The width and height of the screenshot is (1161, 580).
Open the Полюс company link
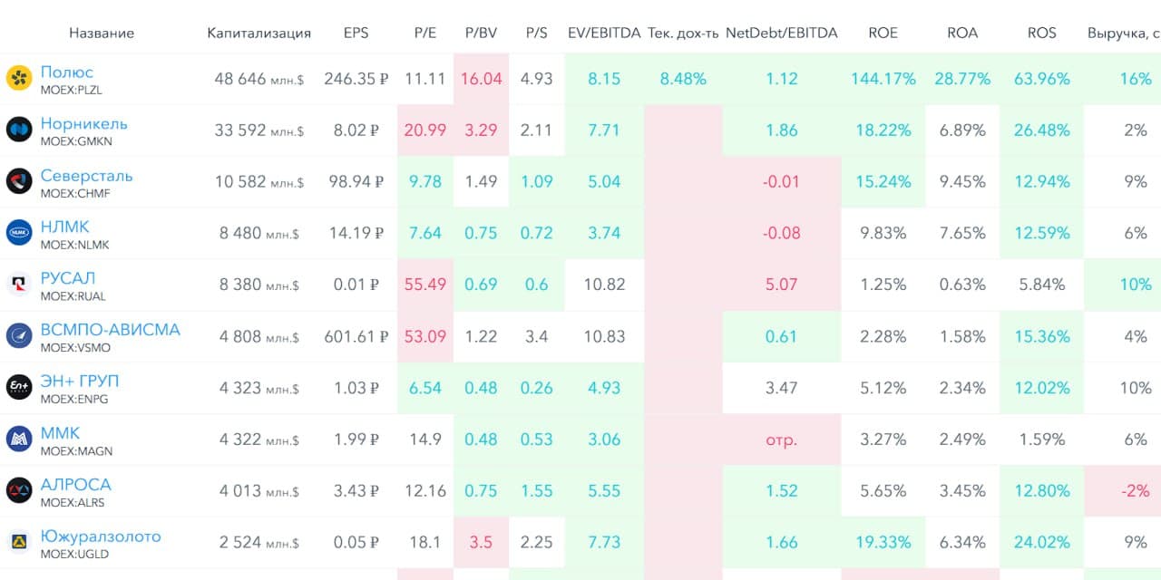point(66,72)
